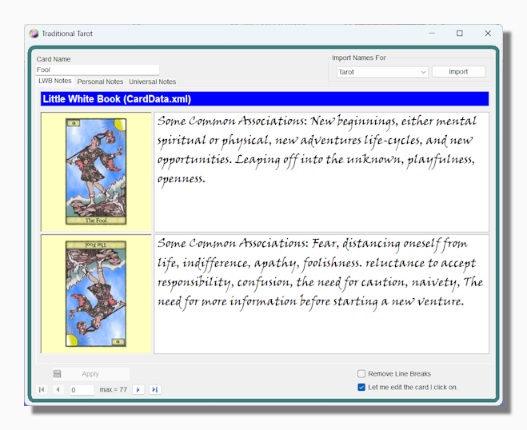The width and height of the screenshot is (527, 430).
Task: Enable Remove Line Breaks checkbox
Action: [361, 373]
